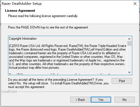Image resolution: width=140 pixels, height=107 pixels.
Task: Click the empty scrollbar track below the thumb
Action: (x=129, y=58)
